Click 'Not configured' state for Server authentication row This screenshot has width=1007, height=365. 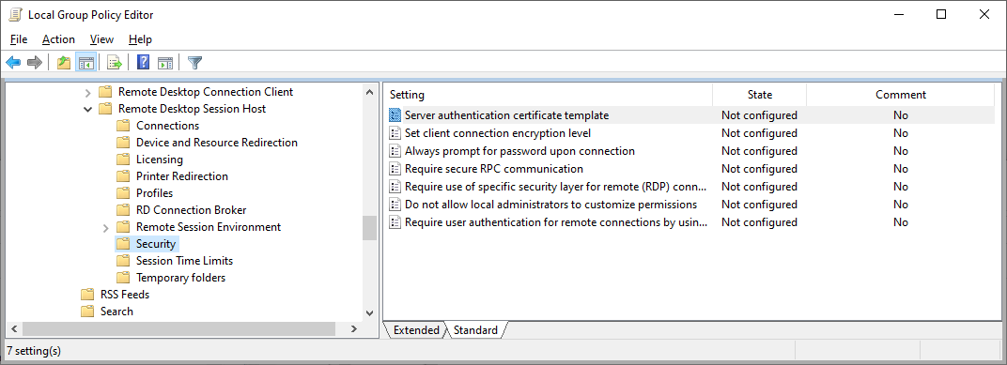click(x=759, y=115)
